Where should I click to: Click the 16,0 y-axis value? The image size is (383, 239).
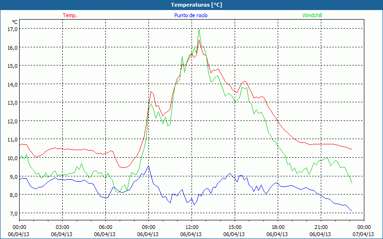[12, 47]
